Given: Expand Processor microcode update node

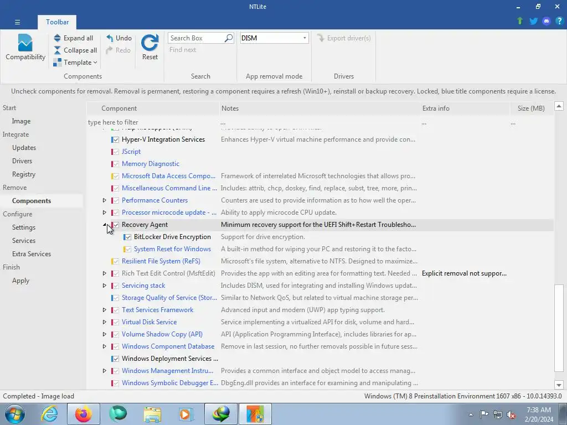Looking at the screenshot, I should (x=104, y=212).
